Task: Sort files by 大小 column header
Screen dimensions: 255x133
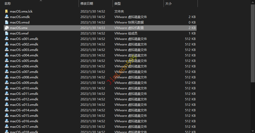Action: click(x=169, y=4)
